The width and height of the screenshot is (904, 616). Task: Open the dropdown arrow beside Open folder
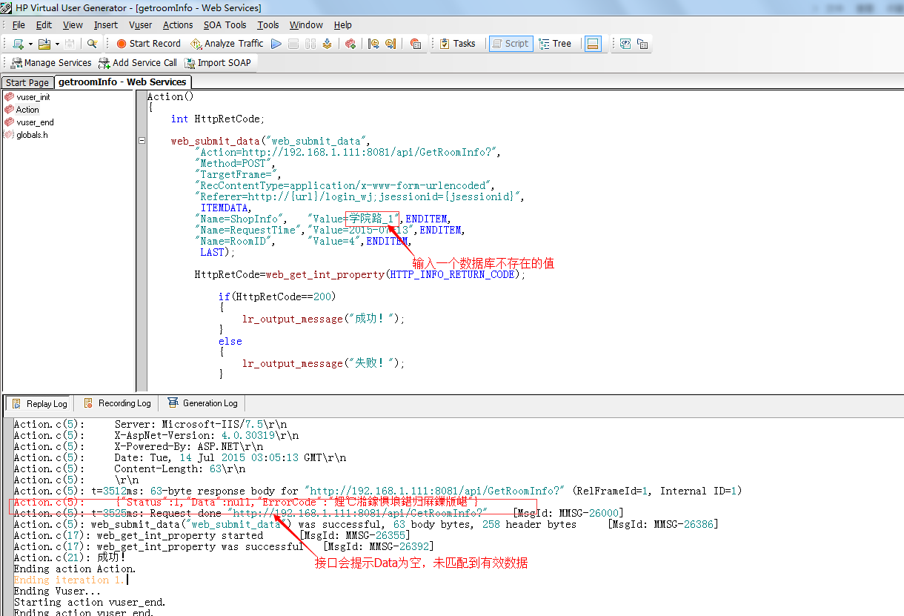[57, 44]
